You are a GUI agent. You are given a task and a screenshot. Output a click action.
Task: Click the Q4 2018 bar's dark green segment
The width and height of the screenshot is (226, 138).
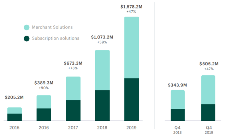tap(178, 115)
